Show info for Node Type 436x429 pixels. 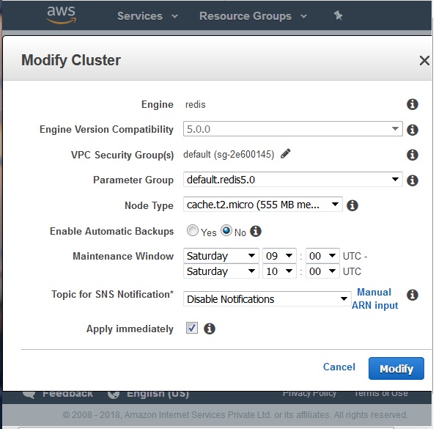click(x=352, y=205)
